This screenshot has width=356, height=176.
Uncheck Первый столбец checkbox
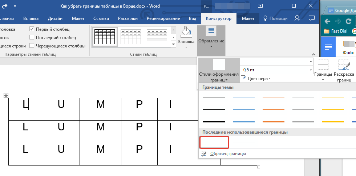[32, 29]
